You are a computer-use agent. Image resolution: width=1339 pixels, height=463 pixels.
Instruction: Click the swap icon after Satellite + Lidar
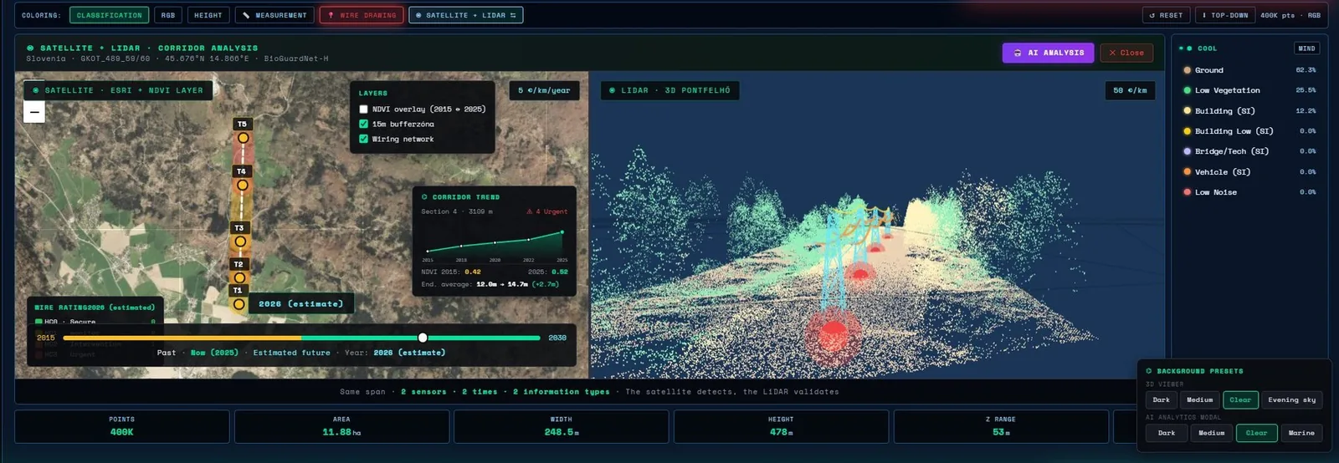tap(513, 15)
